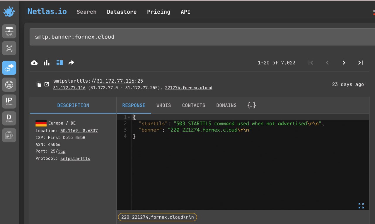Open the Datastore menu item

[122, 12]
